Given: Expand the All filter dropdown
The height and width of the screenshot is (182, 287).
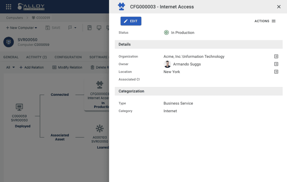Looking at the screenshot, I should [10, 68].
